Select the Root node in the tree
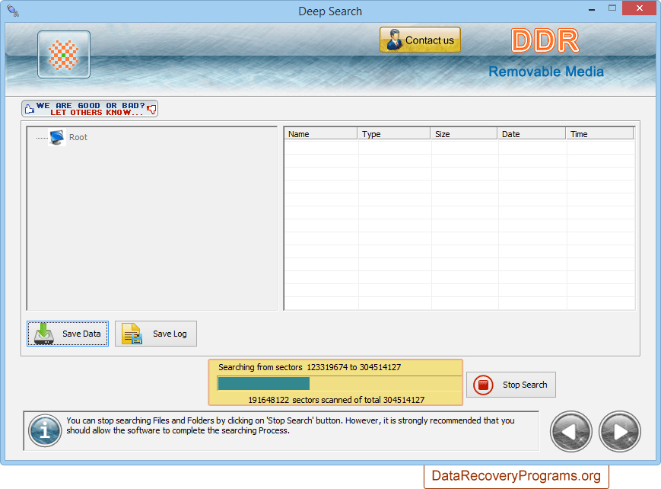 pyautogui.click(x=78, y=137)
